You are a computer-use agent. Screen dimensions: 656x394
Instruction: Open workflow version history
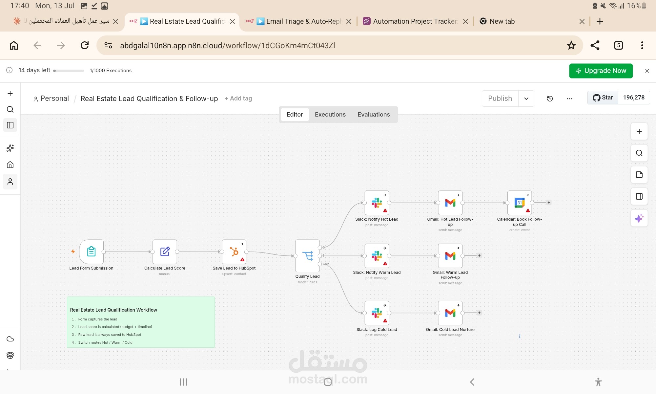coord(550,98)
